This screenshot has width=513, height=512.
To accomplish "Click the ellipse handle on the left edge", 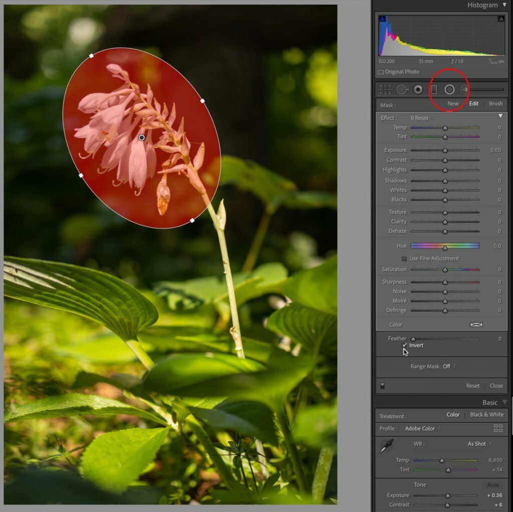I will pos(81,175).
